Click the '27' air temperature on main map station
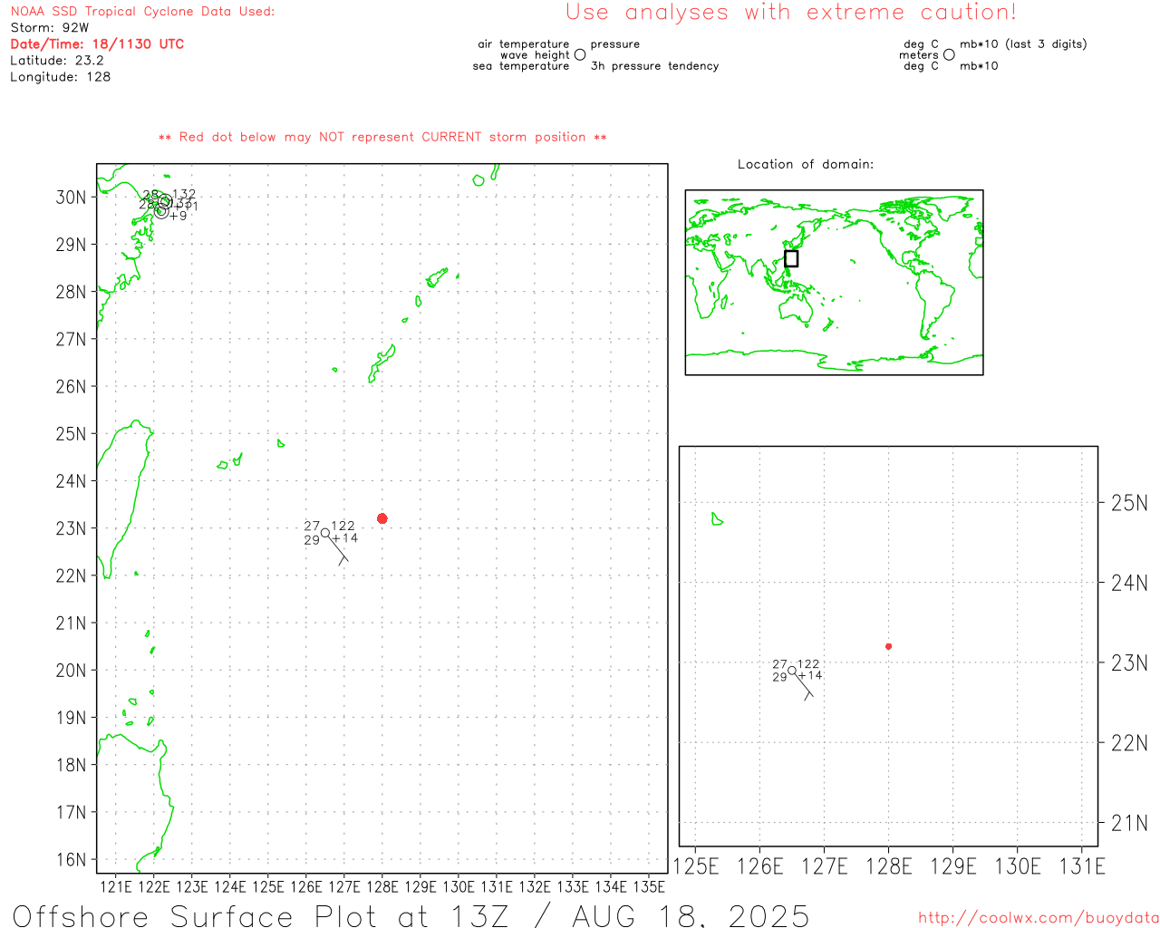 click(312, 526)
